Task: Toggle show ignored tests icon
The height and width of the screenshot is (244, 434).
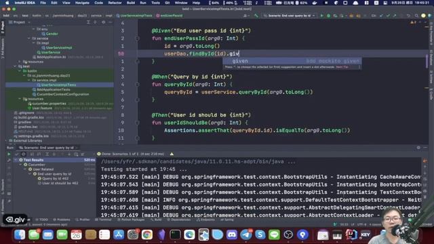Action: tap(24, 154)
